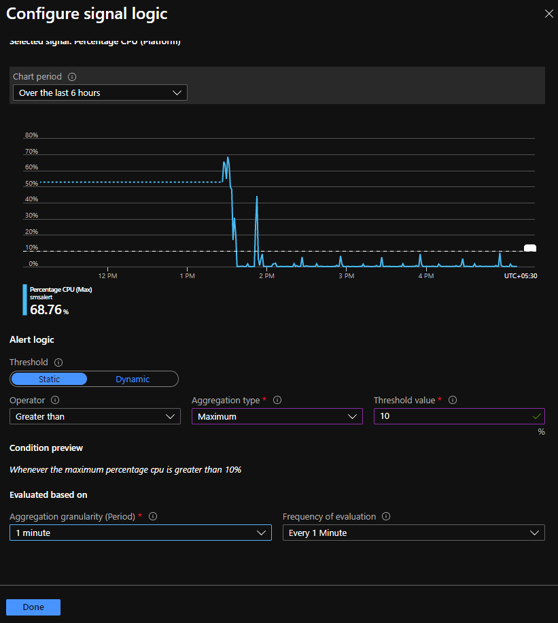Click the 50% y-axis label

pos(31,184)
